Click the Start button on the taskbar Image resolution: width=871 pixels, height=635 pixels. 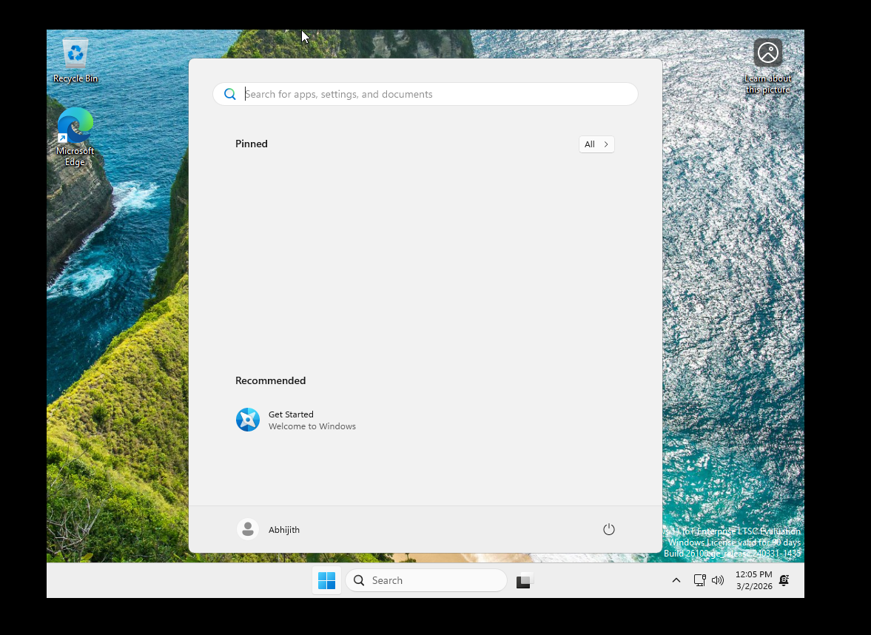pyautogui.click(x=326, y=580)
